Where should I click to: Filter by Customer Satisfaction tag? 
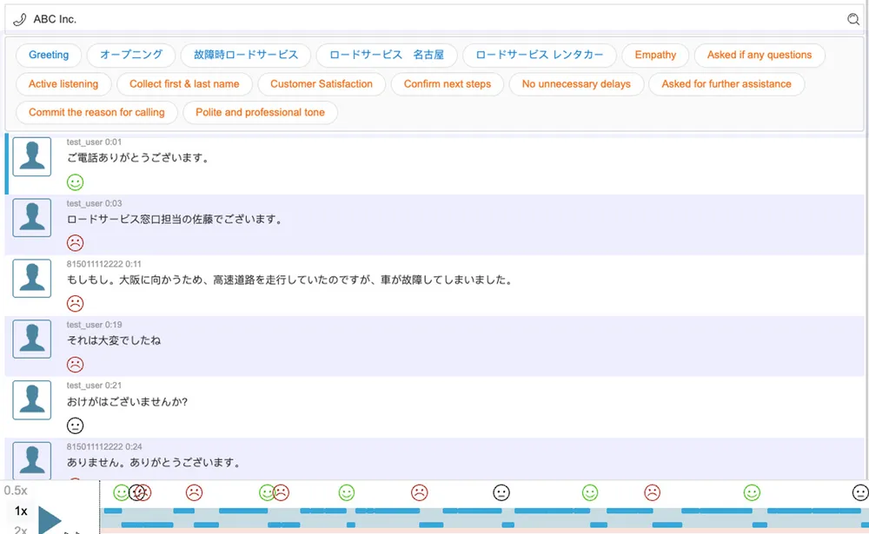coord(322,84)
